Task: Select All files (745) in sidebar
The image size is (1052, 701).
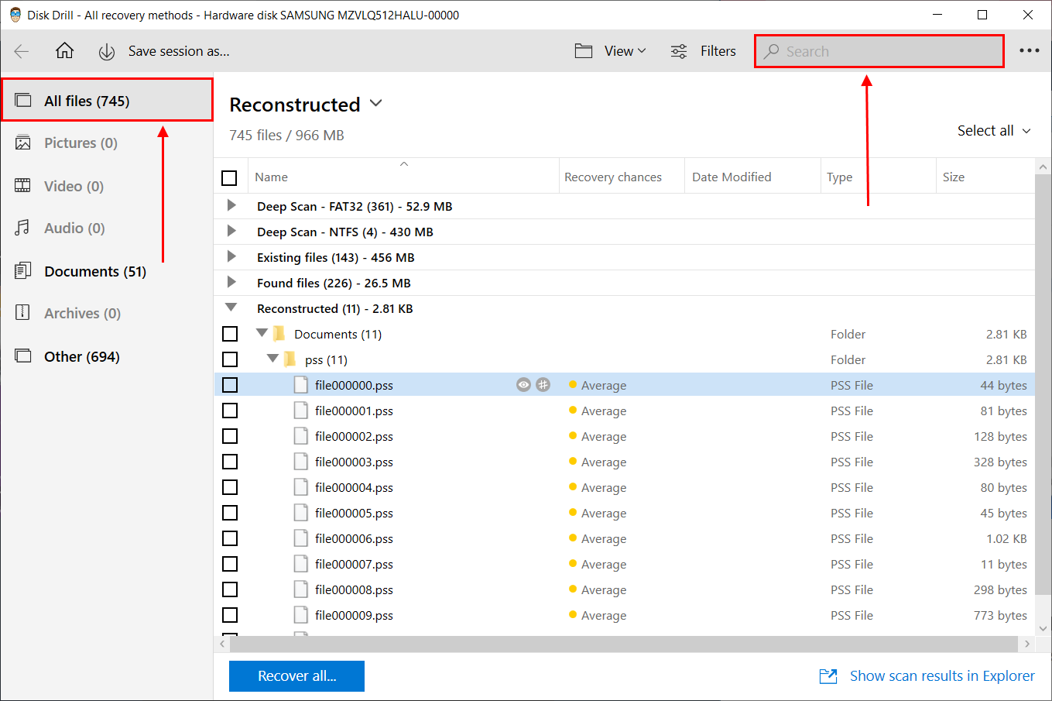Action: coord(87,101)
